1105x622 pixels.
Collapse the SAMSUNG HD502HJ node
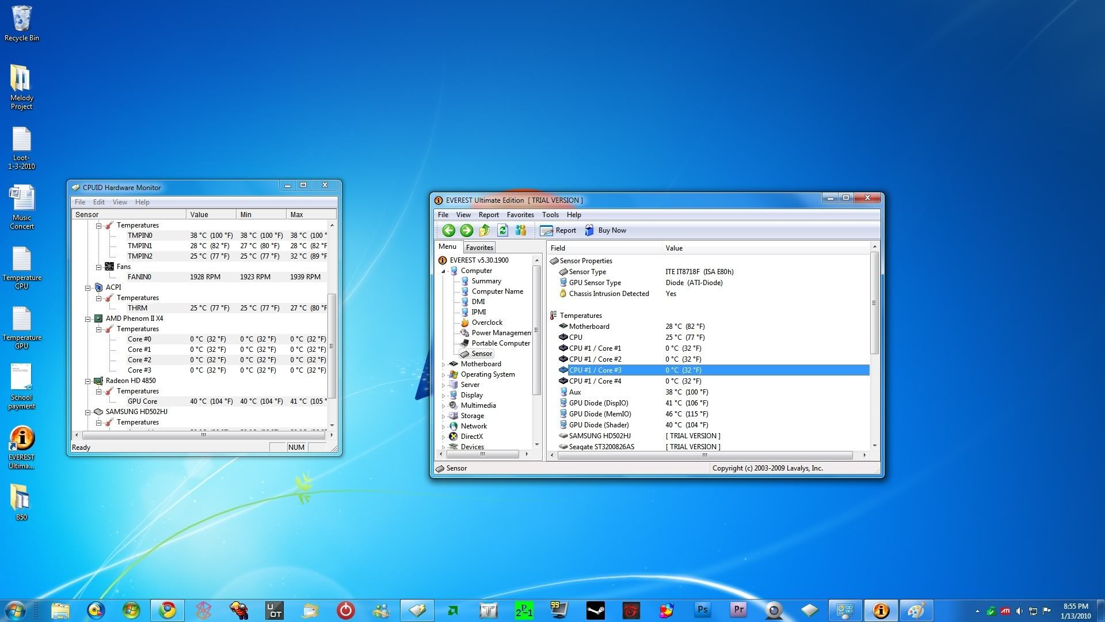[x=88, y=412]
